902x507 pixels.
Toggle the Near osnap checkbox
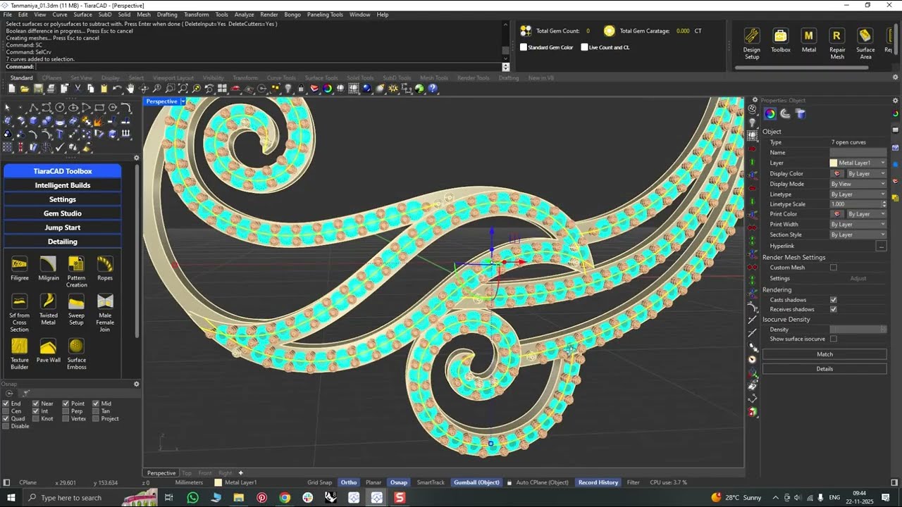tap(36, 403)
